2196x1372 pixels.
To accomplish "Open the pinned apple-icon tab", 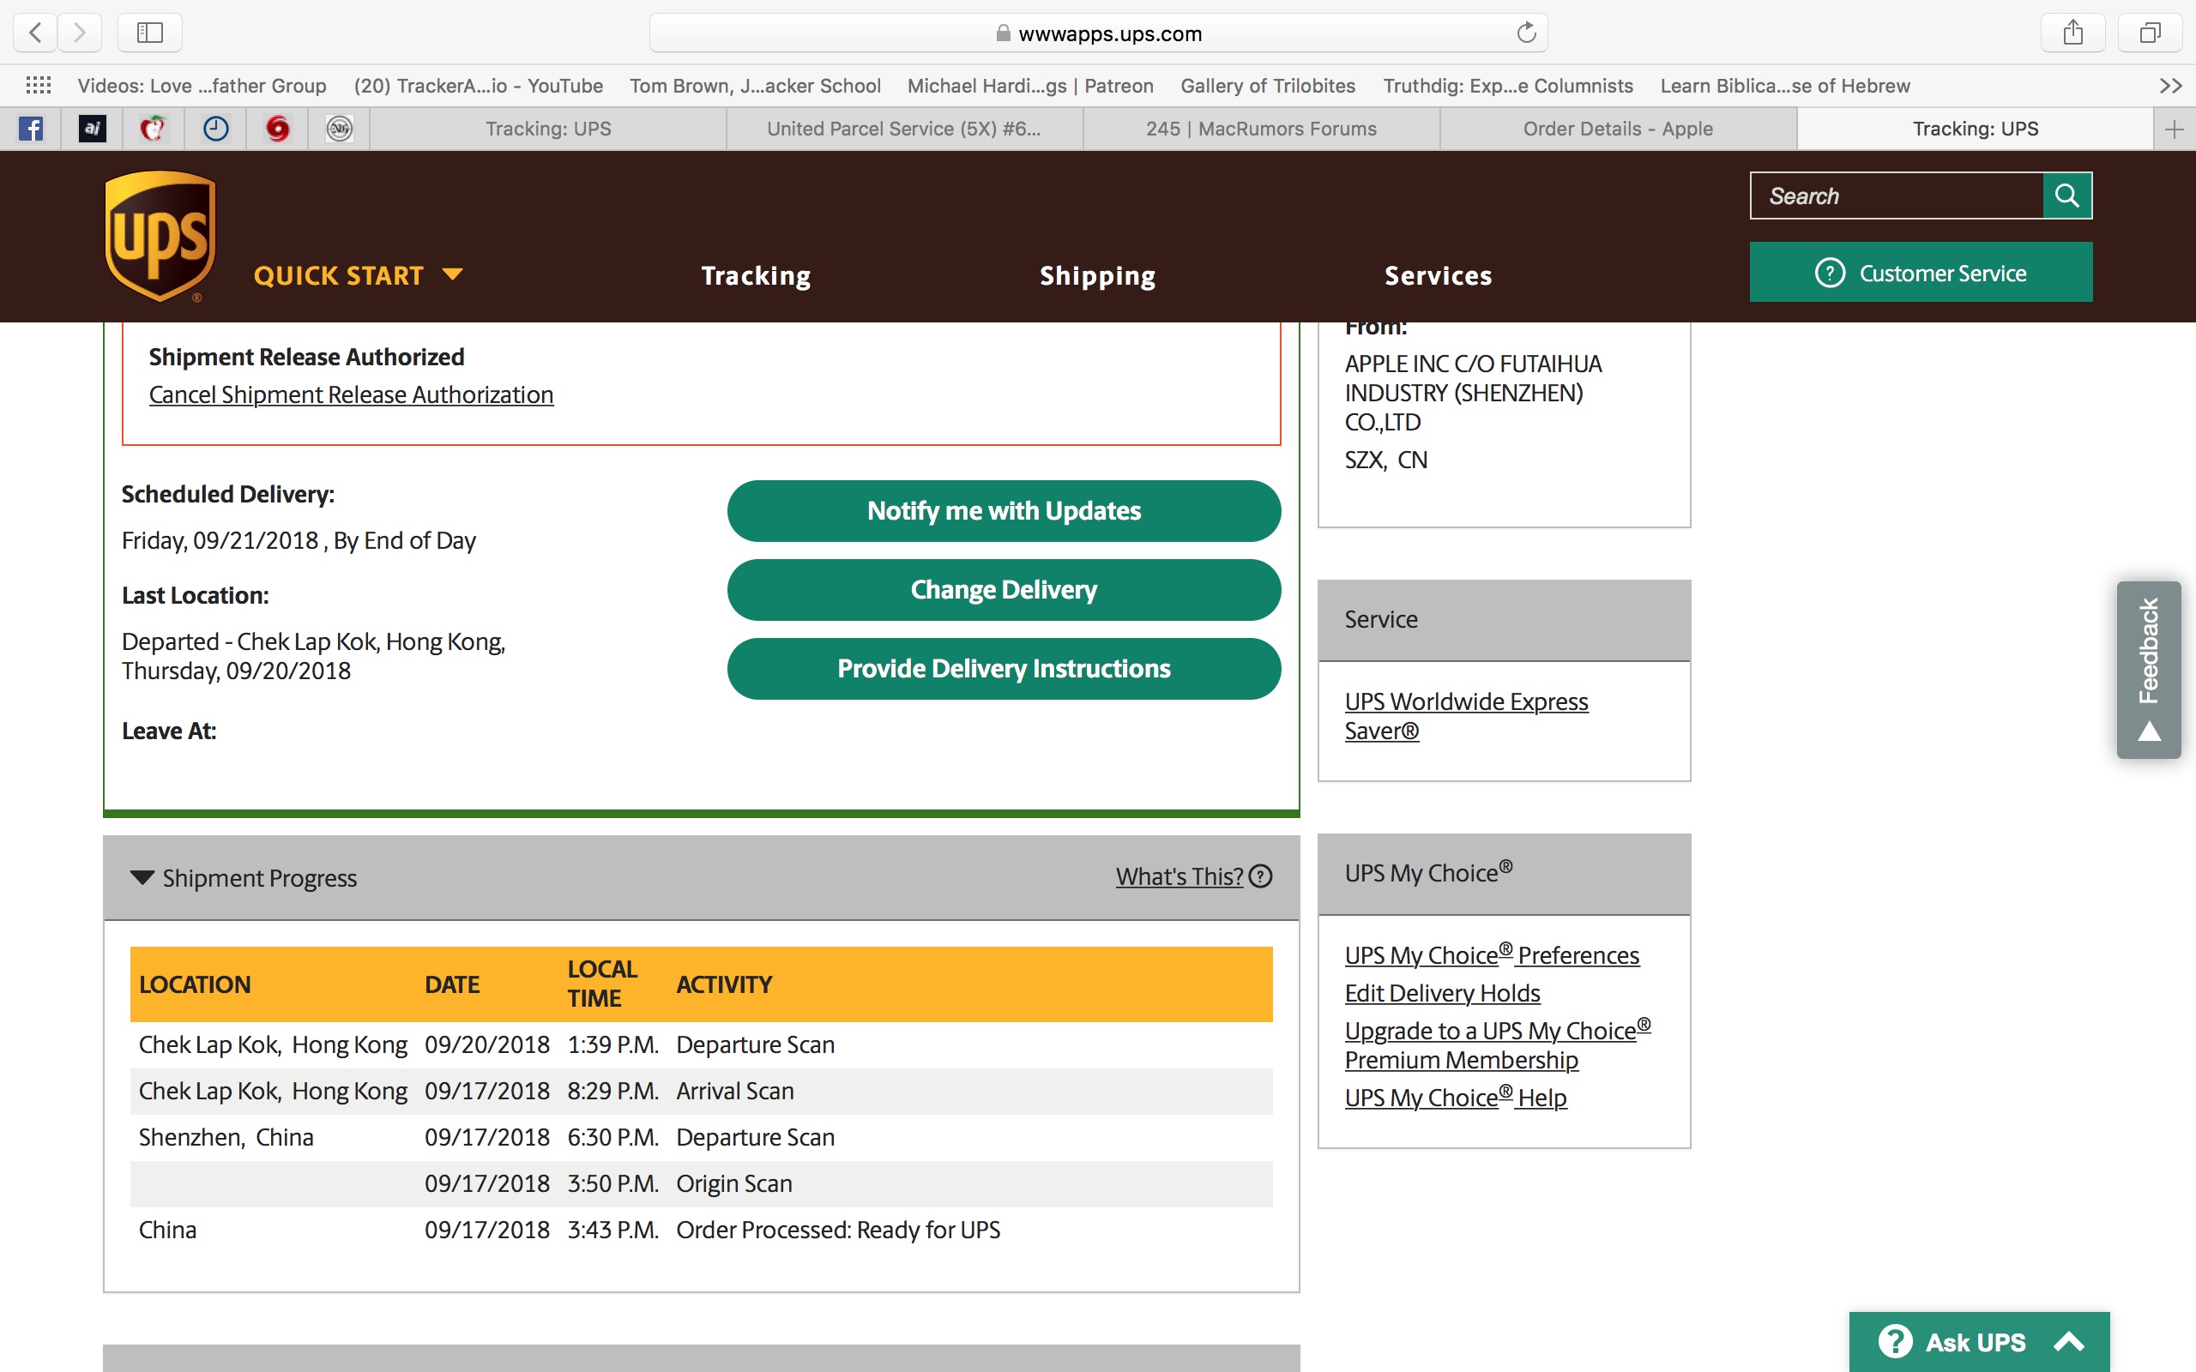I will pos(154,129).
